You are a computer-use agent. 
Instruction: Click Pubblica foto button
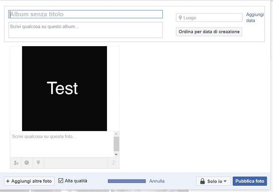250,181
